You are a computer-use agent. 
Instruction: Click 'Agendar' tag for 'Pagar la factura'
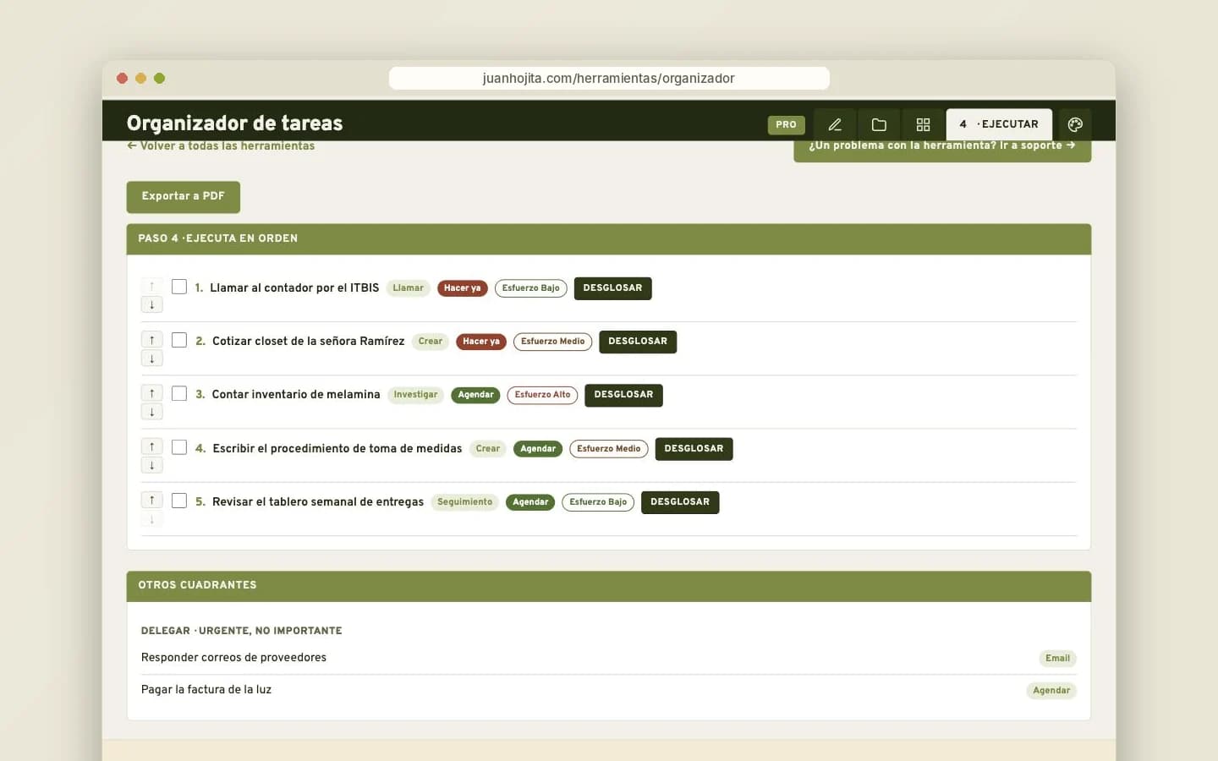pos(1051,691)
